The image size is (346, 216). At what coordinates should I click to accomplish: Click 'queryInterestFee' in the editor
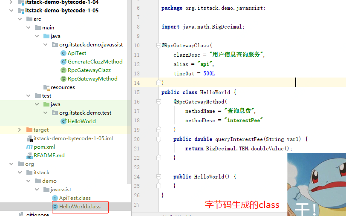click(x=239, y=139)
